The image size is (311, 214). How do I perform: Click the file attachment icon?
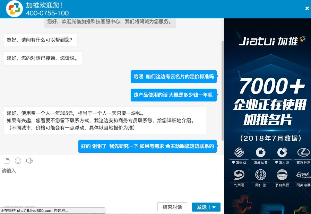pos(6,161)
